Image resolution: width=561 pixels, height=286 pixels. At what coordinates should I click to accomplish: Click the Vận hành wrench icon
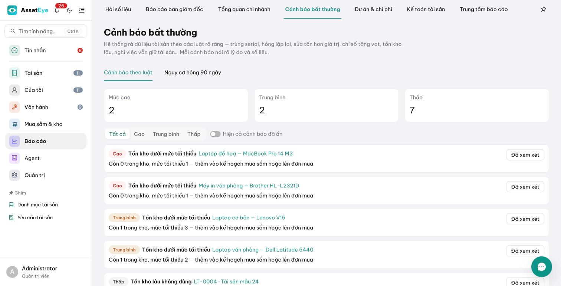tap(14, 107)
